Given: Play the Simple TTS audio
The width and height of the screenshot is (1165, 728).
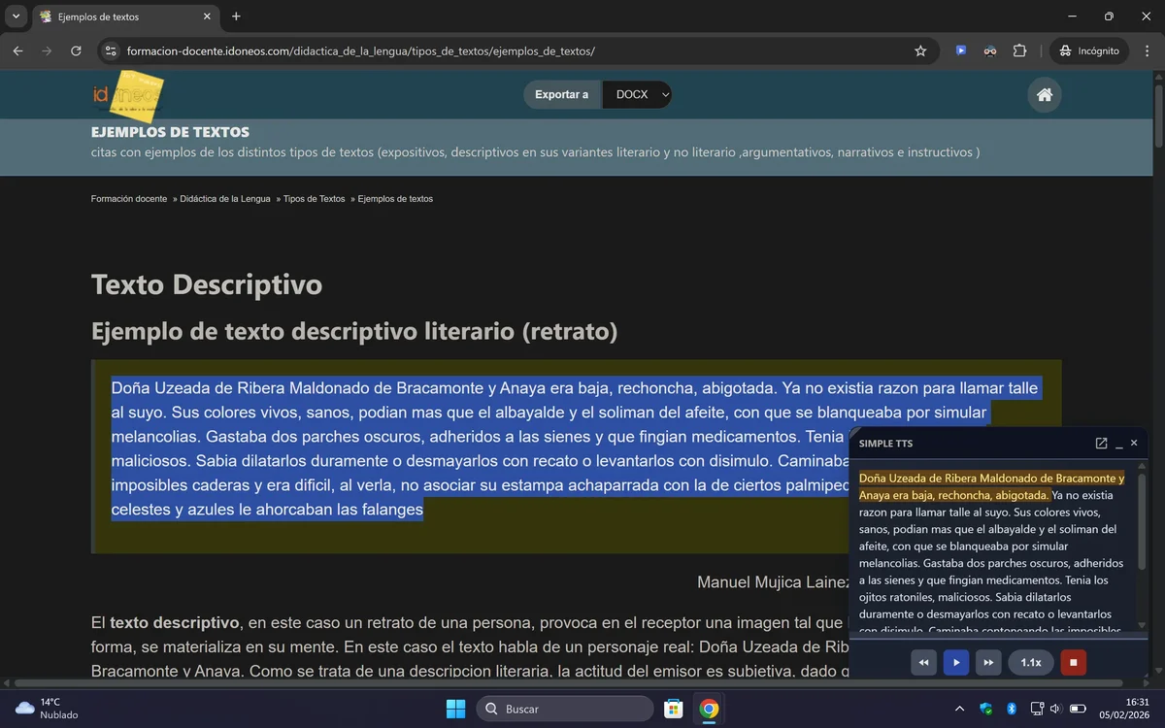Looking at the screenshot, I should click(955, 662).
